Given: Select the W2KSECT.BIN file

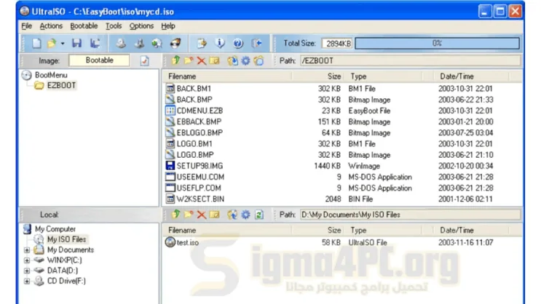Looking at the screenshot, I should [x=200, y=199].
